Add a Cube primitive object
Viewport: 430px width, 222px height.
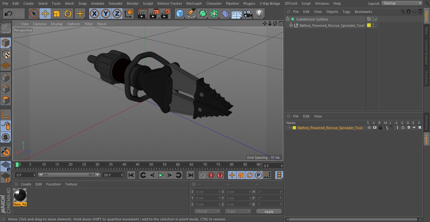(x=180, y=14)
